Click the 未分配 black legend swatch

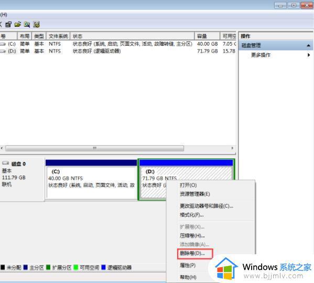pos(3,267)
